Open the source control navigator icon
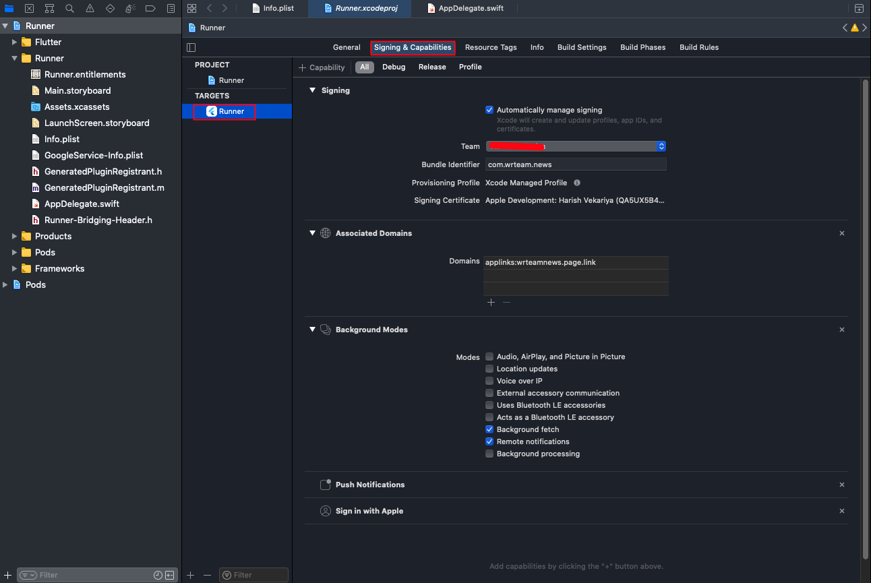 29,9
